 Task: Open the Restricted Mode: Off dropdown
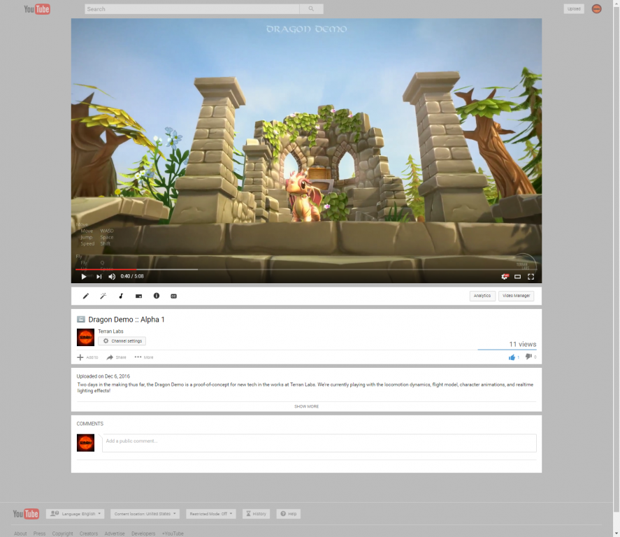click(211, 514)
